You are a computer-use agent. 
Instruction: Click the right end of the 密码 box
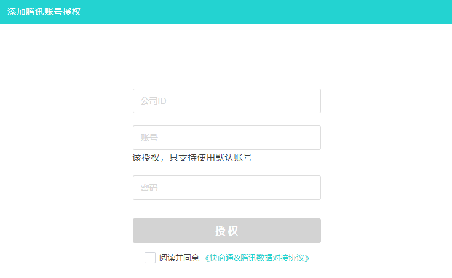click(x=311, y=188)
